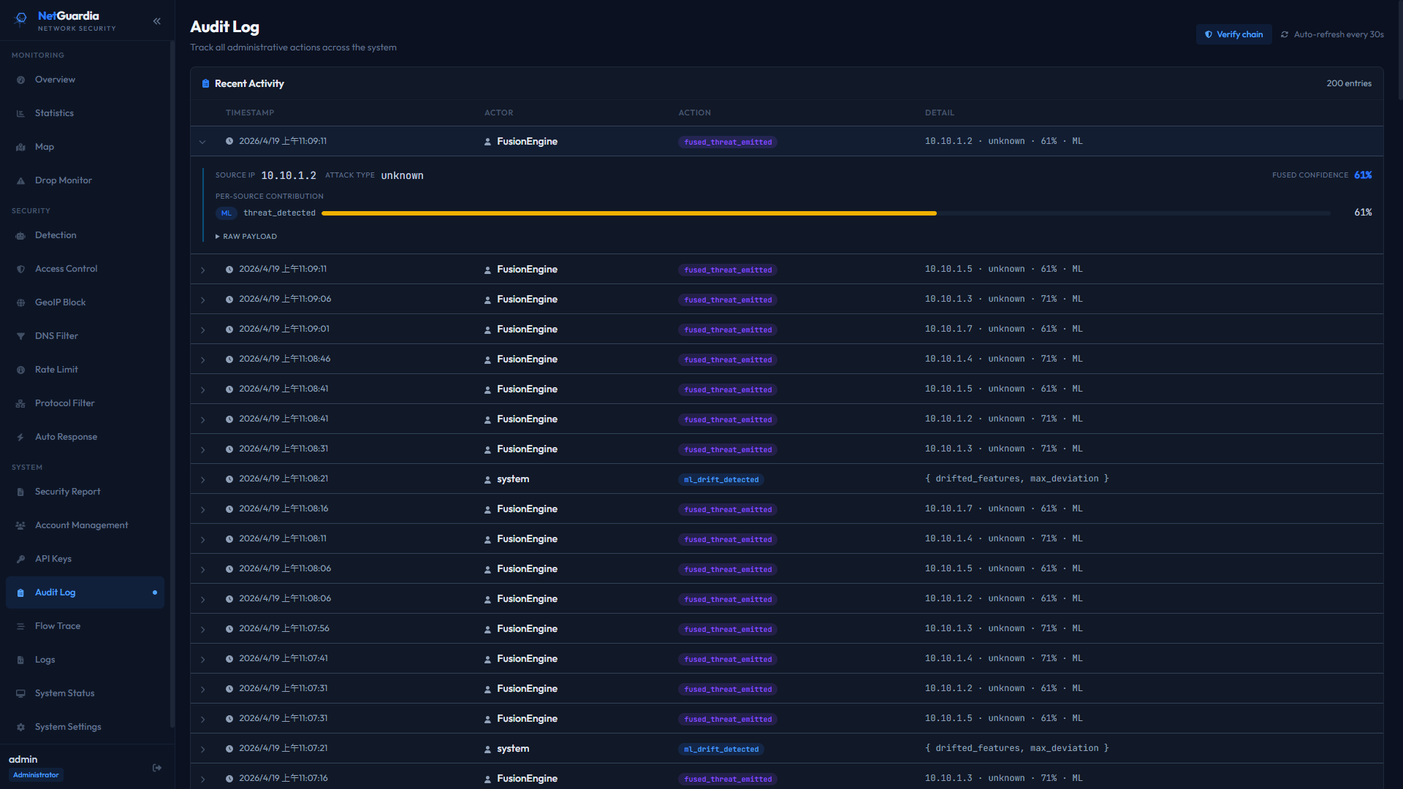The height and width of the screenshot is (789, 1403).
Task: Collapse the sidebar with double-chevron icon
Action: 156,21
